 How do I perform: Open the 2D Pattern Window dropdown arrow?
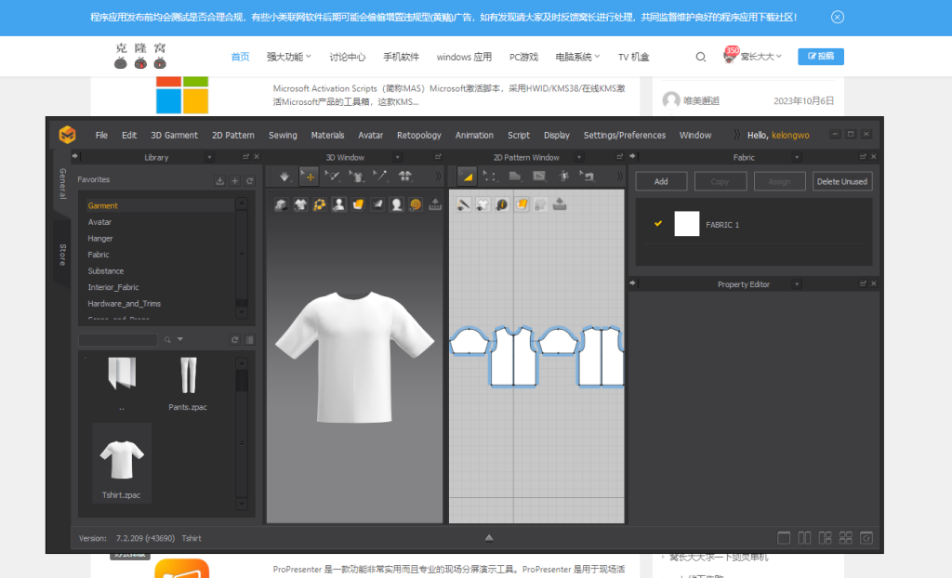coord(579,157)
